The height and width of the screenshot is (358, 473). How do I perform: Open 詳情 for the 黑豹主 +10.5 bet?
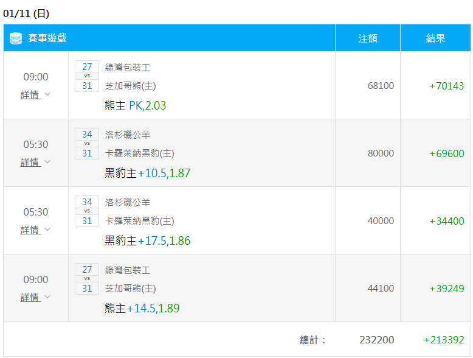pyautogui.click(x=30, y=162)
